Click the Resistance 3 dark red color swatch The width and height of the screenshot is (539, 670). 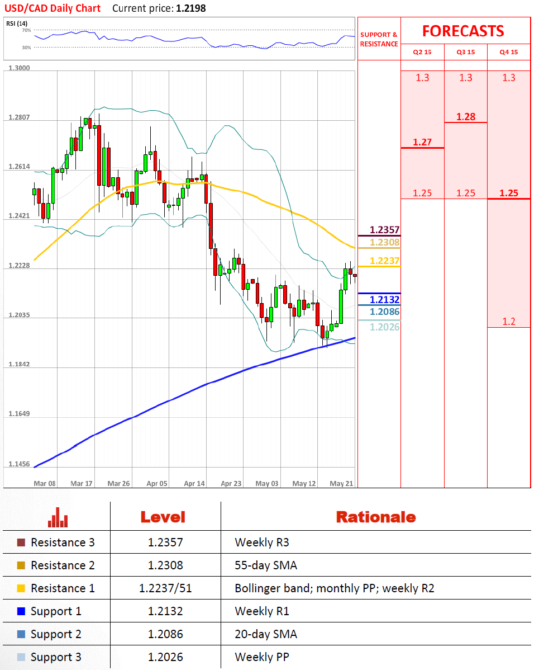(21, 542)
